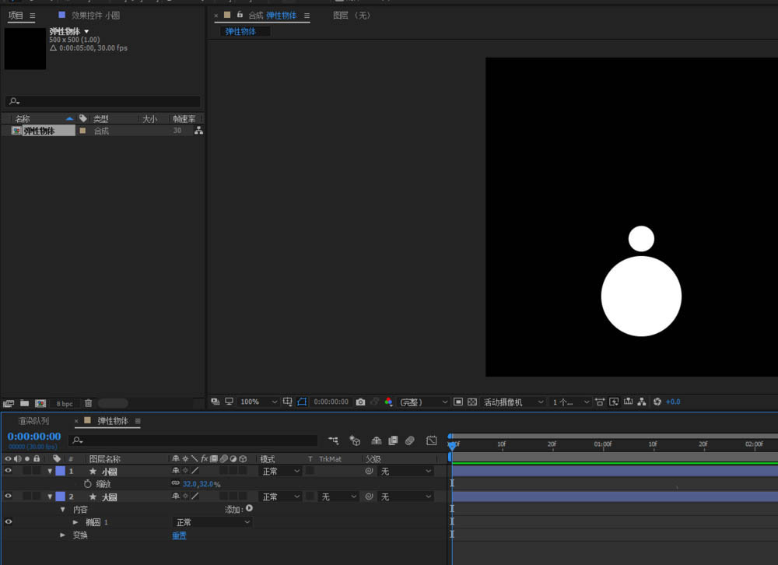The width and height of the screenshot is (778, 565).
Task: Click the trash icon in Project panel
Action: pyautogui.click(x=88, y=403)
